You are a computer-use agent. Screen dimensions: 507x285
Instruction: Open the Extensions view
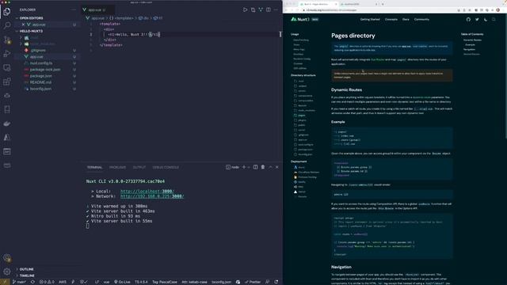7,82
